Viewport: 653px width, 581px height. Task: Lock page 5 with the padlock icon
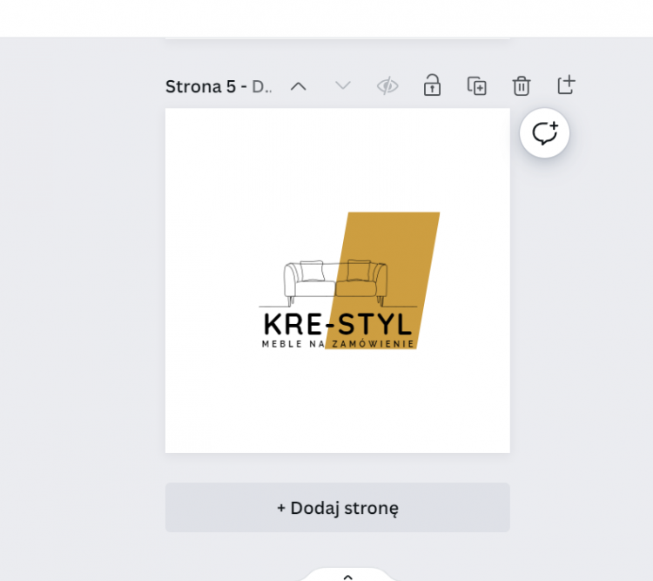(x=432, y=86)
